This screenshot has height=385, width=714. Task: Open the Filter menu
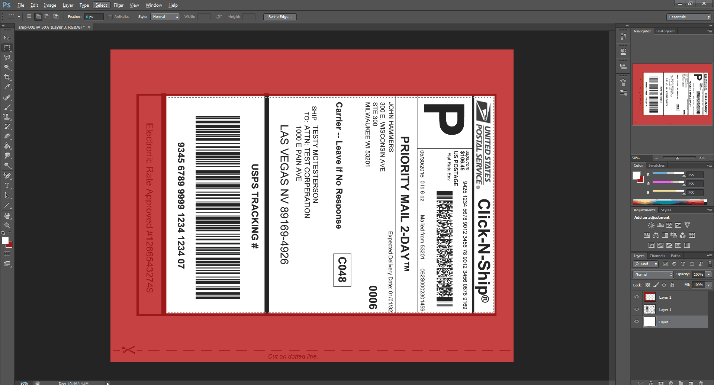pyautogui.click(x=119, y=5)
